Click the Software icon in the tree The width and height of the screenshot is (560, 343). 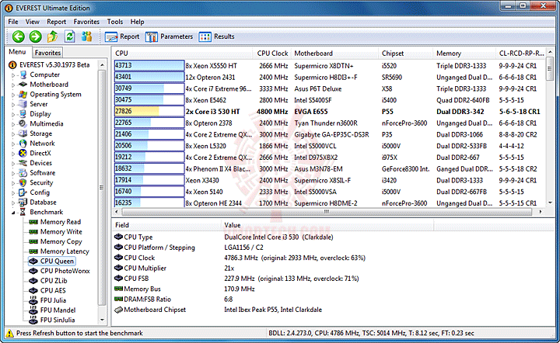pyautogui.click(x=23, y=173)
